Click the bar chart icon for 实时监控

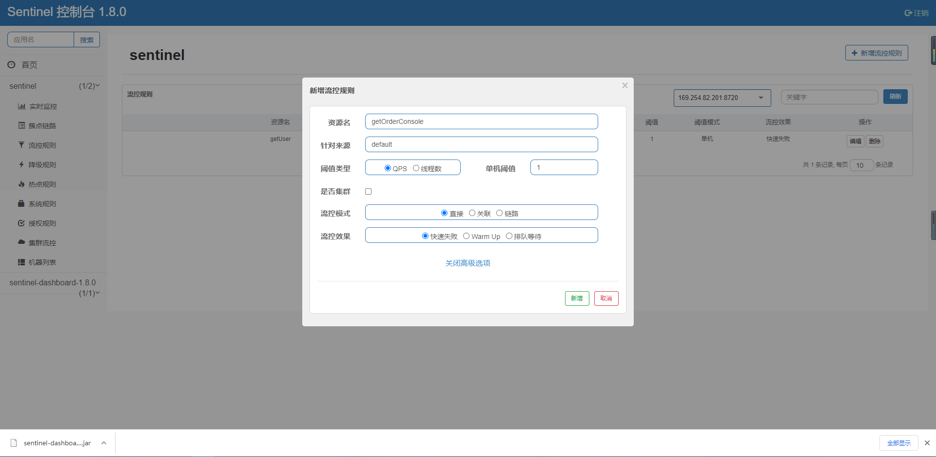tap(21, 106)
